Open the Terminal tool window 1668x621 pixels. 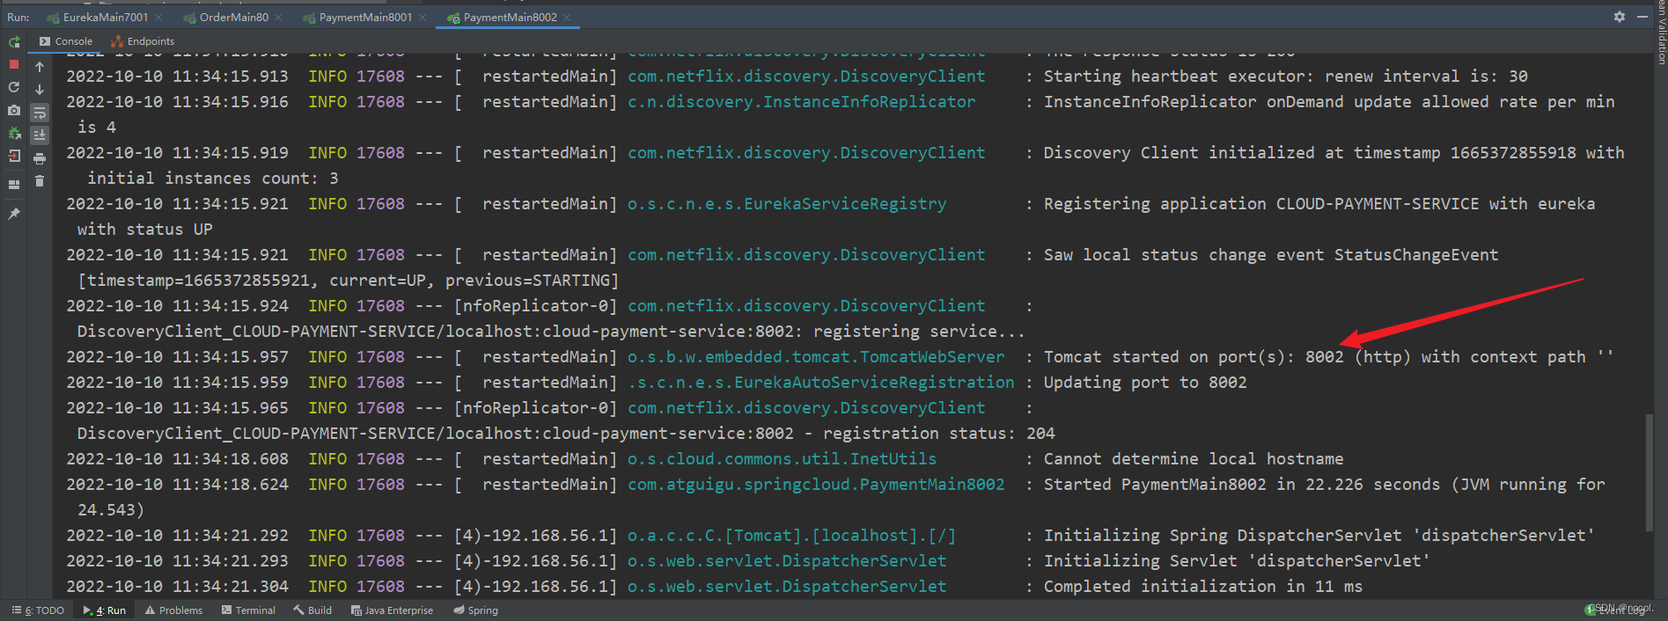248,610
